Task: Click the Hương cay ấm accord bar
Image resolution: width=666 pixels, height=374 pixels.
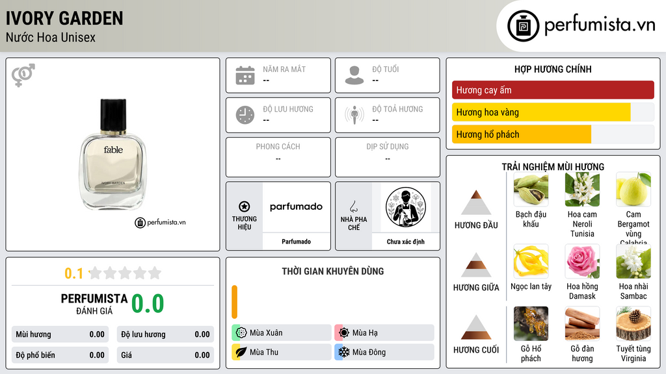Action: [x=553, y=90]
